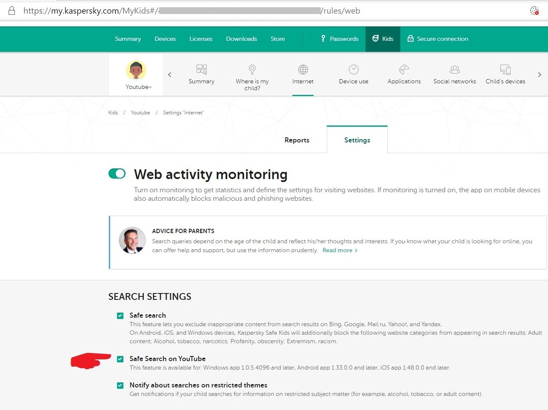
Task: Click the ADVICE FOR PARENTS heading
Action: coord(183,231)
